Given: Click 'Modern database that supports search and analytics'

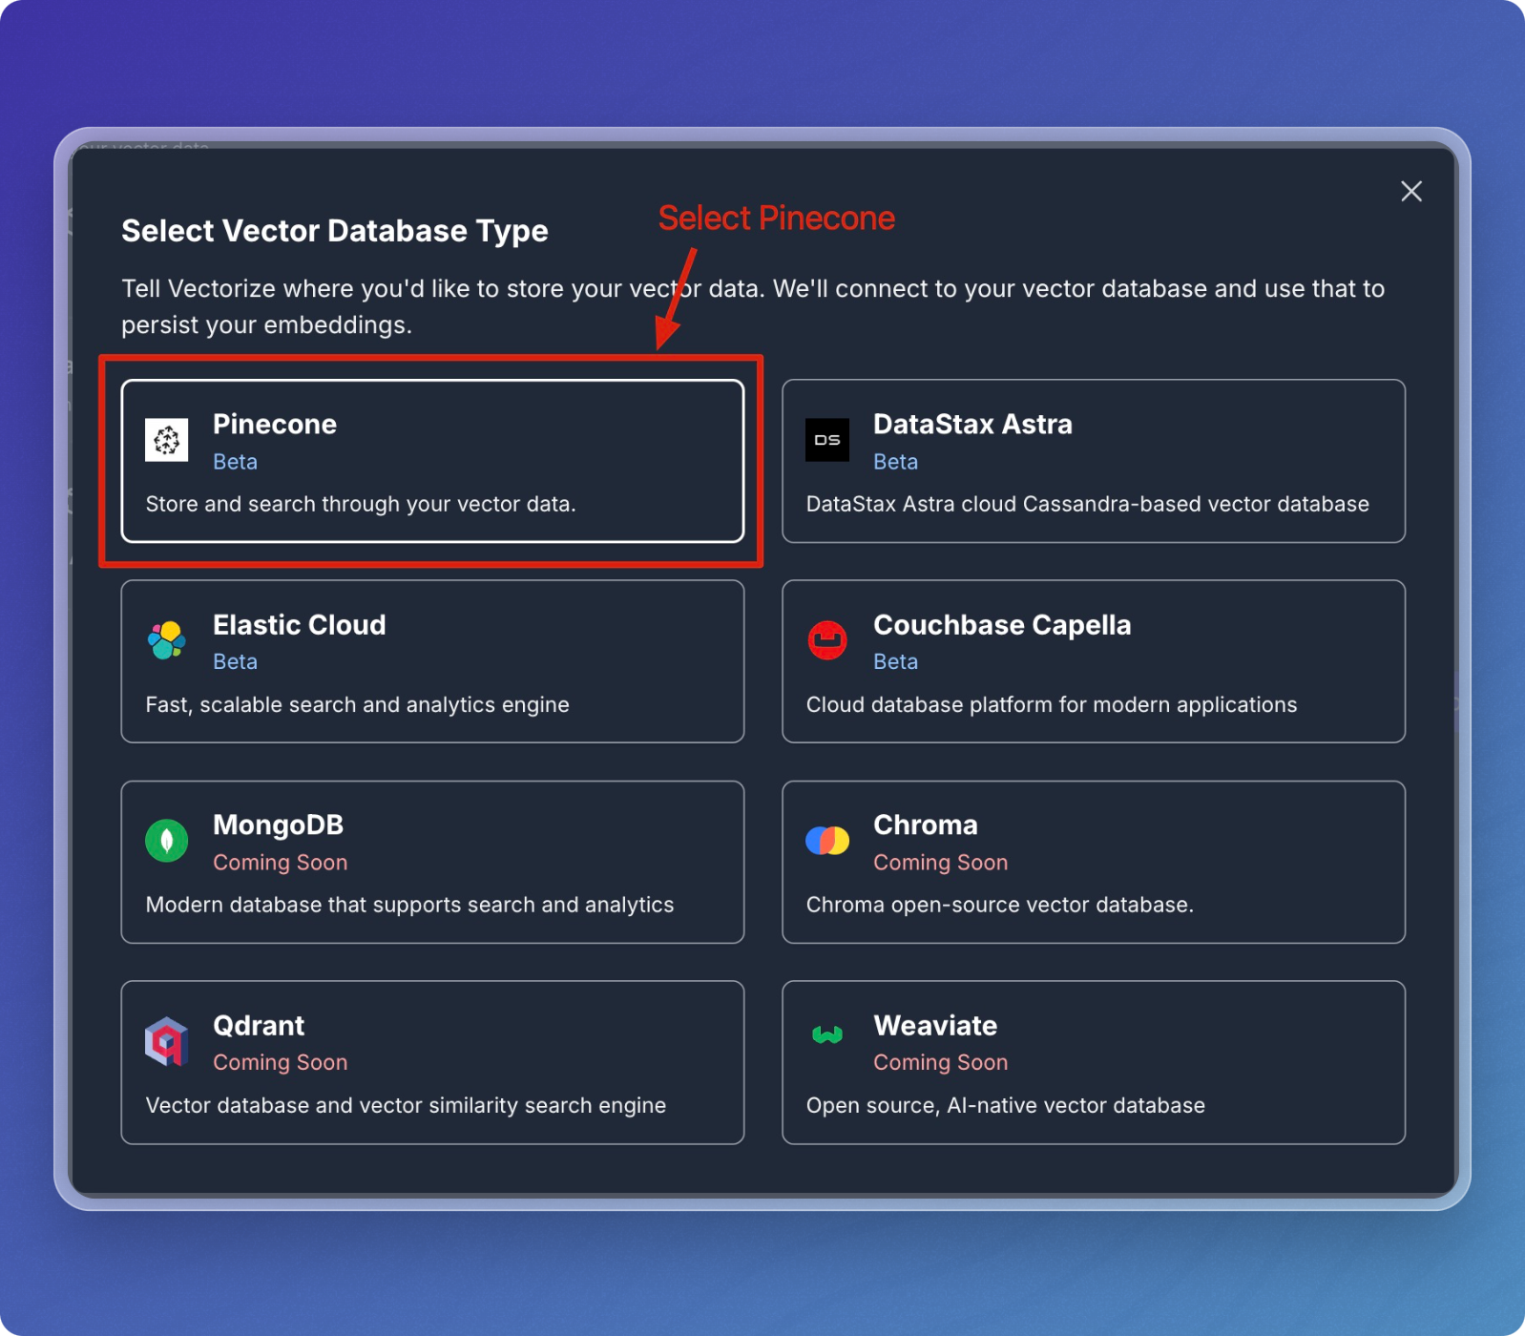Looking at the screenshot, I should (x=409, y=905).
